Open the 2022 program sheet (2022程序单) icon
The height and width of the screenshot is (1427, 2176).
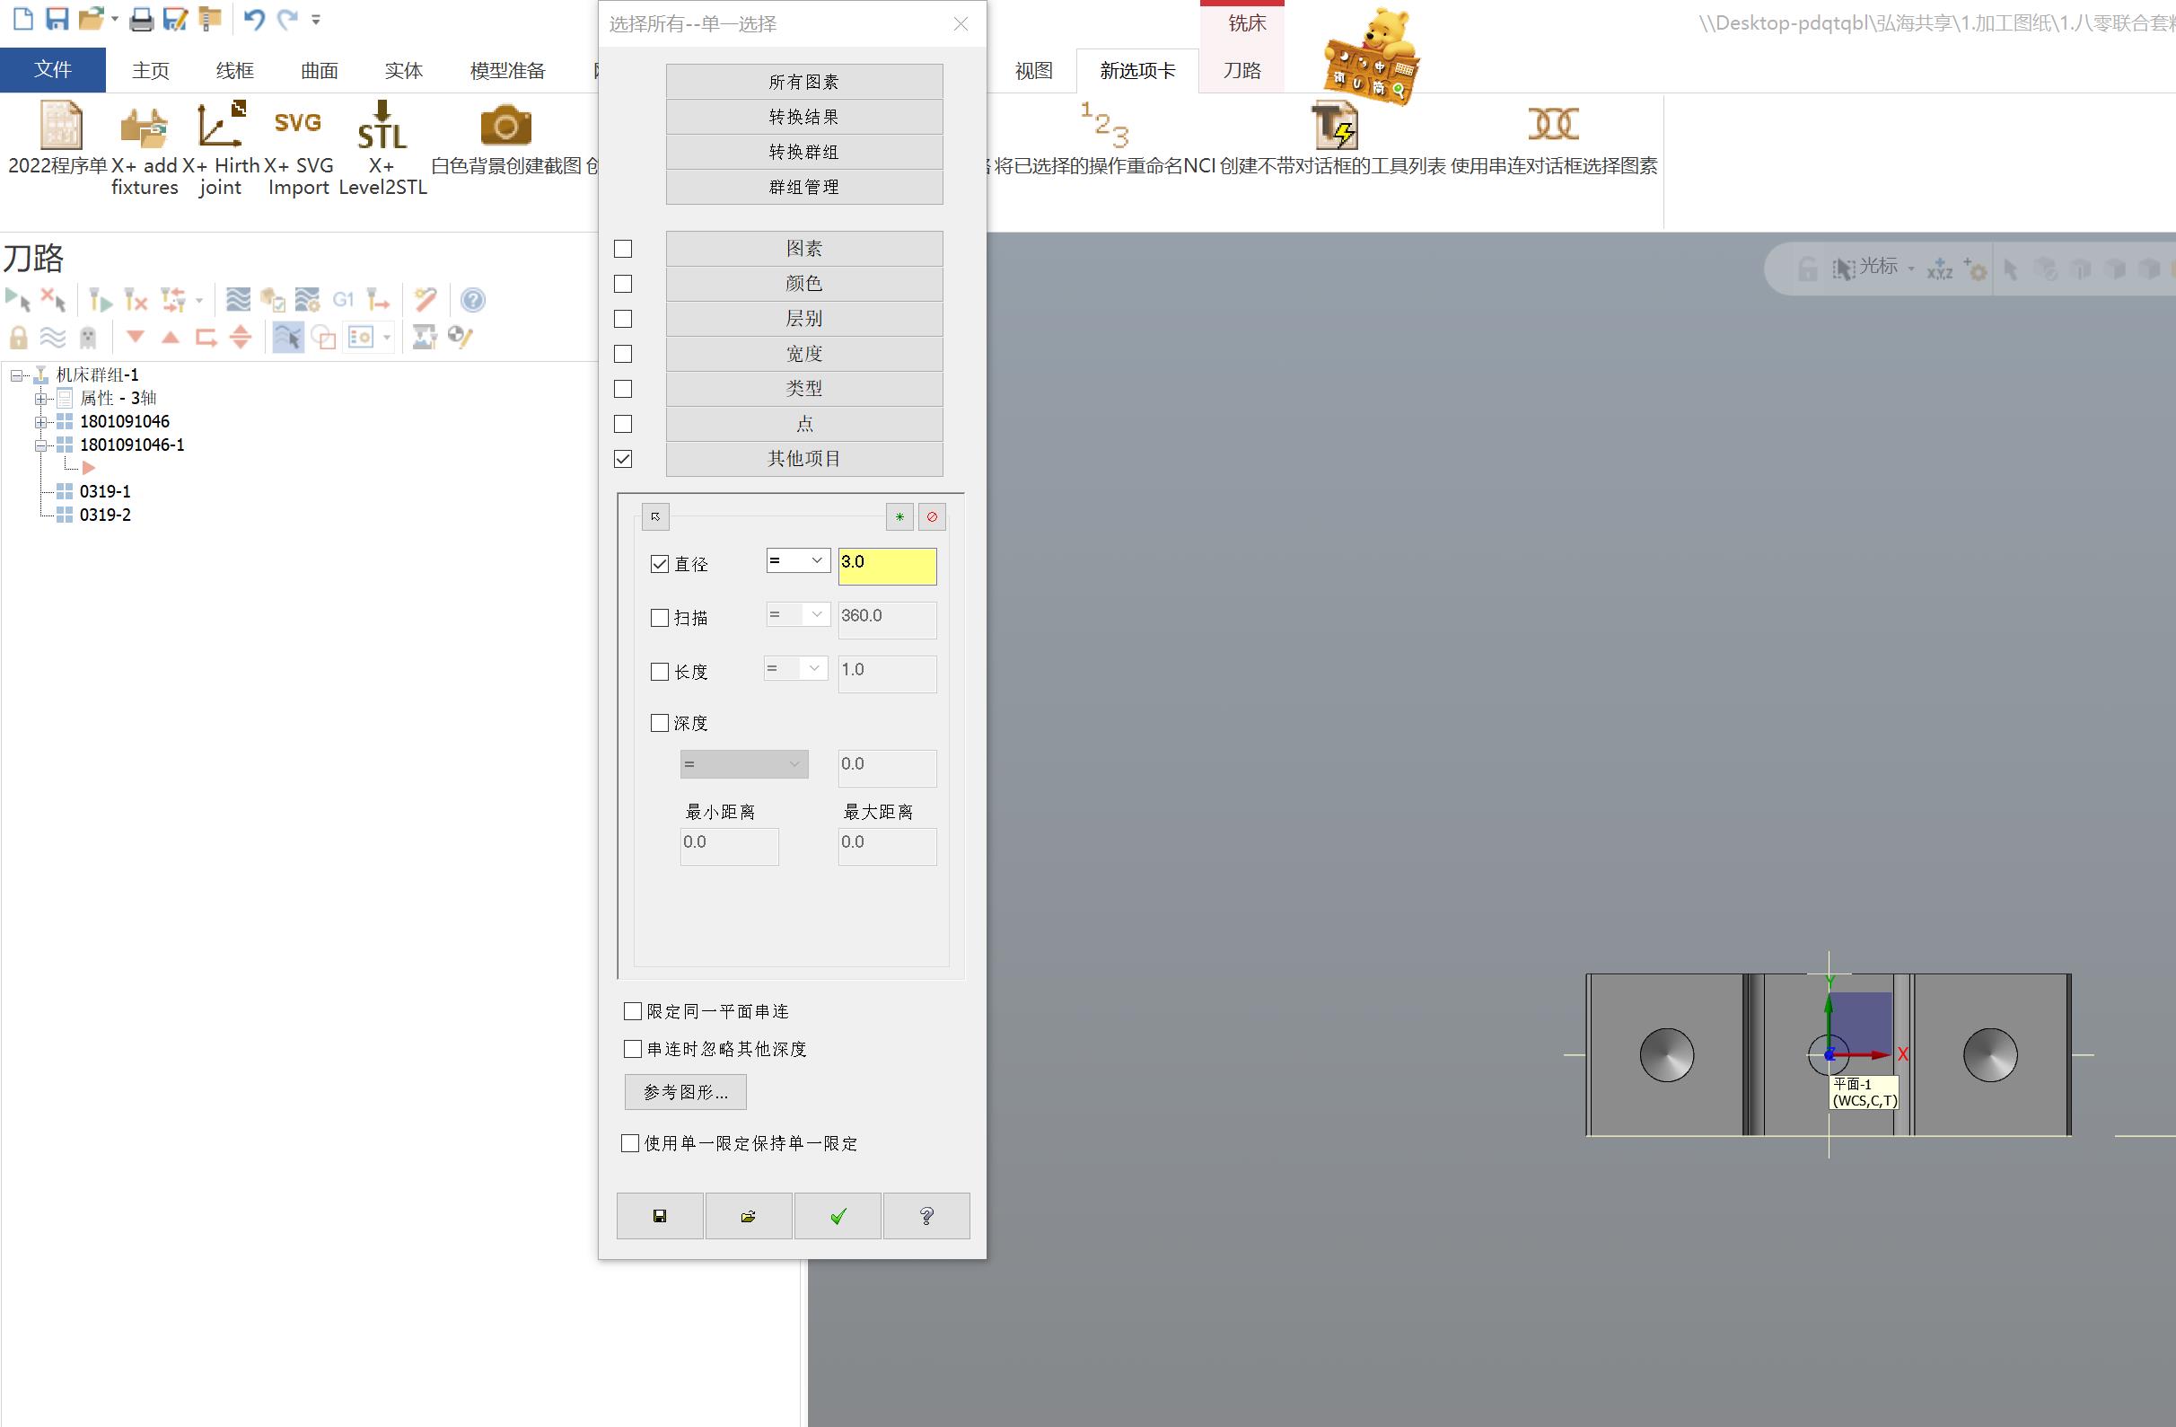(x=60, y=127)
